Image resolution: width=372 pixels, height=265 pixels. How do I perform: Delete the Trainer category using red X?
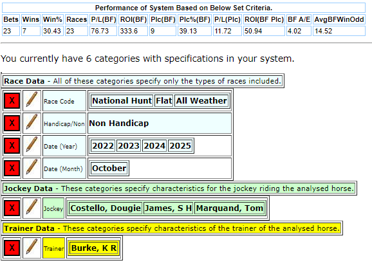(x=12, y=248)
